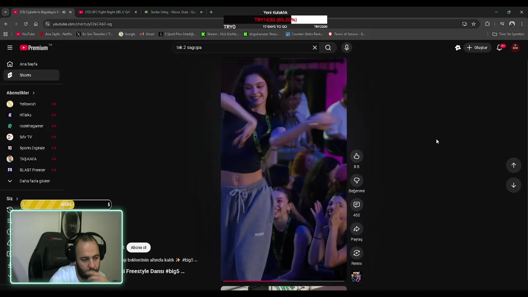Click the address bar URL
Viewport: 528px width, 297px height.
click(x=82, y=24)
